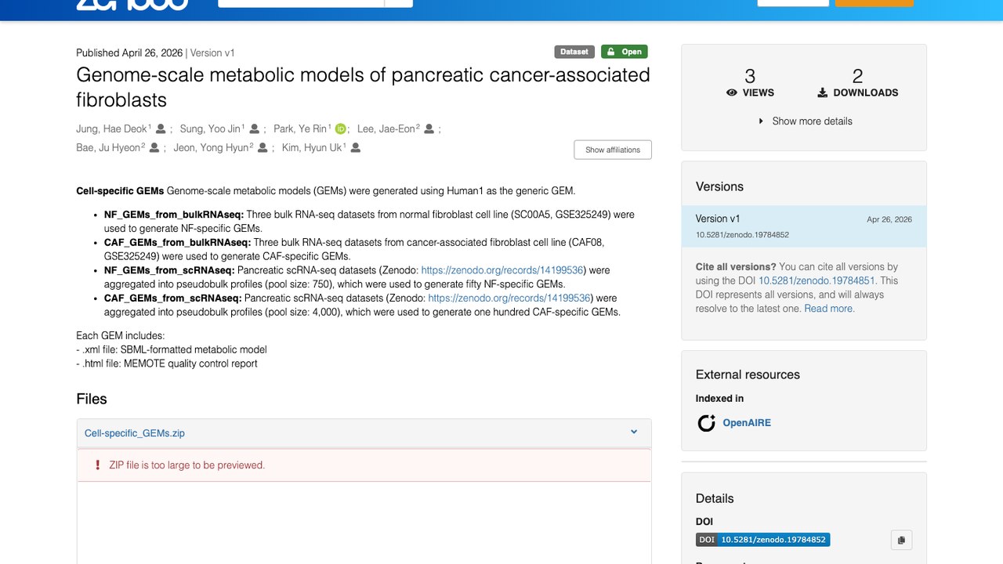
Task: Click the OpenAIRE logo icon
Action: pos(707,423)
